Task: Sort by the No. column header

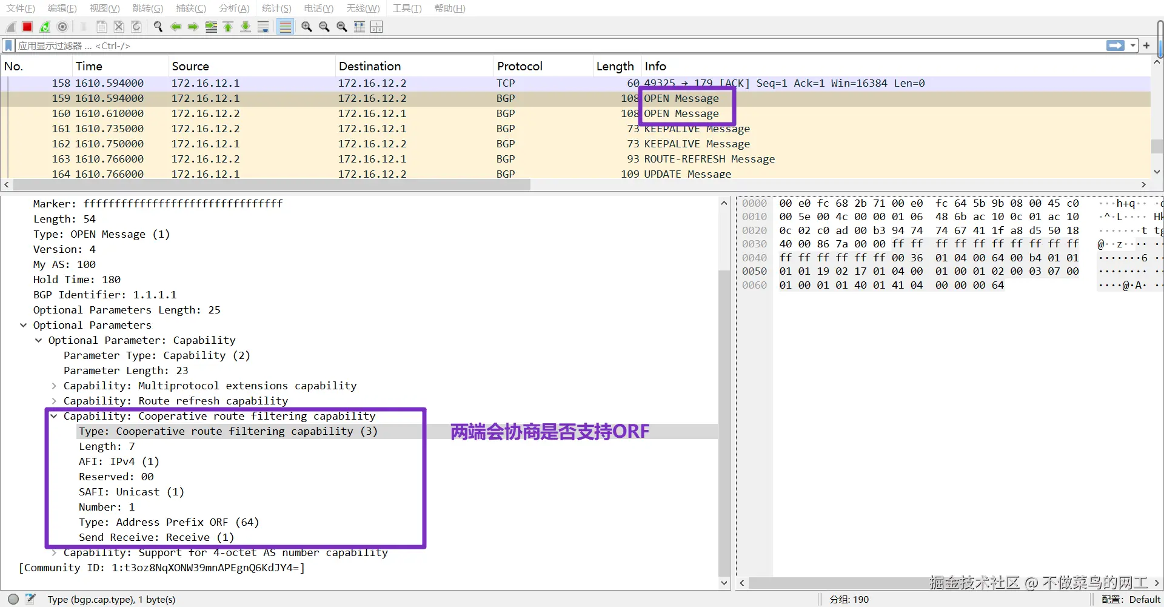Action: (36, 66)
